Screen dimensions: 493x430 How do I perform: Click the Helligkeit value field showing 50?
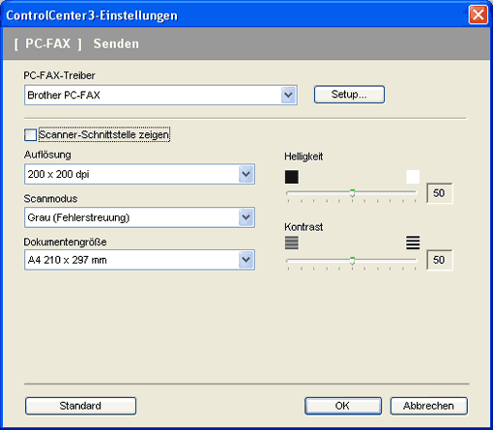(x=440, y=193)
